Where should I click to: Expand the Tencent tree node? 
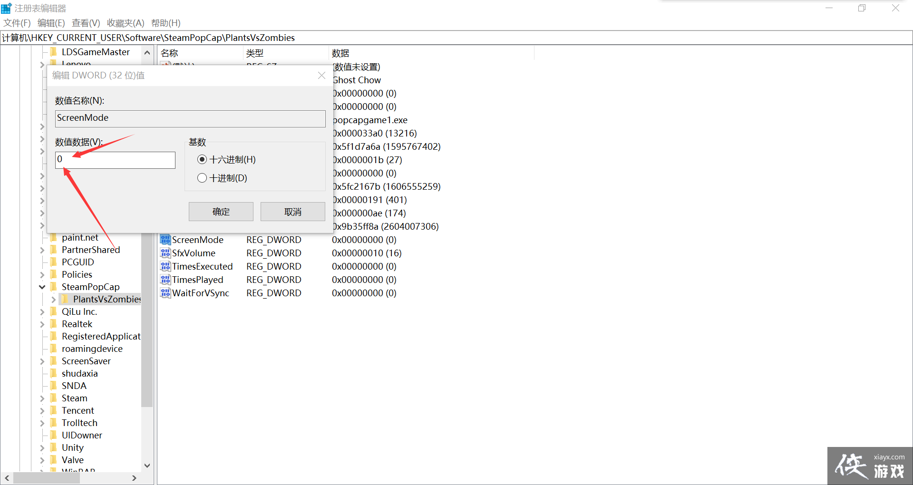click(42, 411)
